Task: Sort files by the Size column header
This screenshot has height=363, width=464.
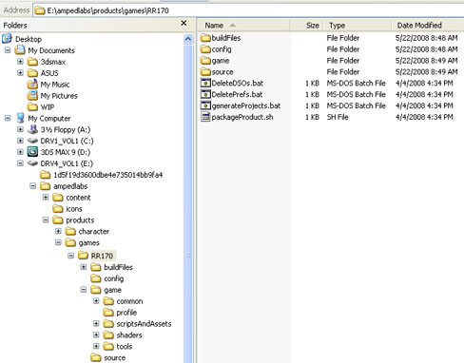Action: (306, 25)
